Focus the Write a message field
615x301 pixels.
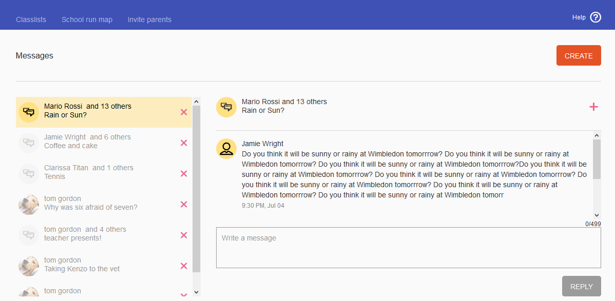click(x=408, y=248)
